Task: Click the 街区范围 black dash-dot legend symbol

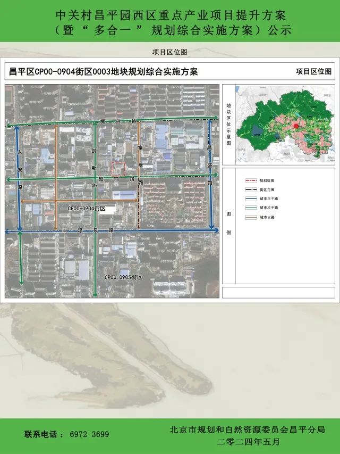Action: [251, 190]
